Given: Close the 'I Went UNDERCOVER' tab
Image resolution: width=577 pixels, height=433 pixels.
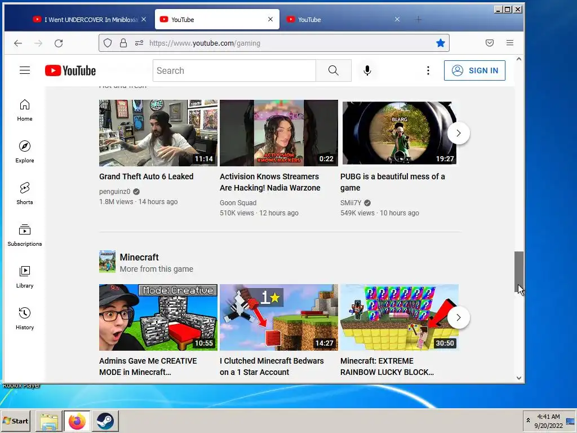Looking at the screenshot, I should 144,19.
